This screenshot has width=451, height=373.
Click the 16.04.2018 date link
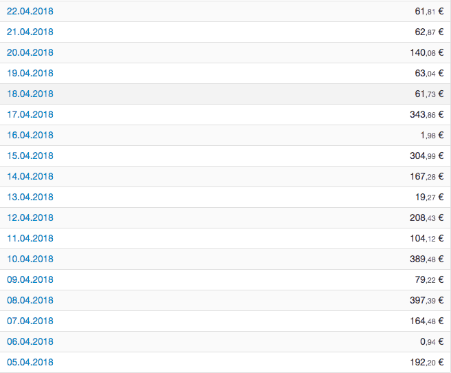point(30,136)
